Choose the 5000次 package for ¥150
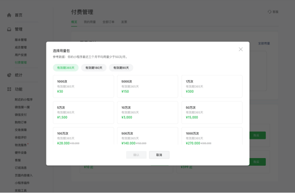The height and width of the screenshot is (193, 295). tap(147, 86)
